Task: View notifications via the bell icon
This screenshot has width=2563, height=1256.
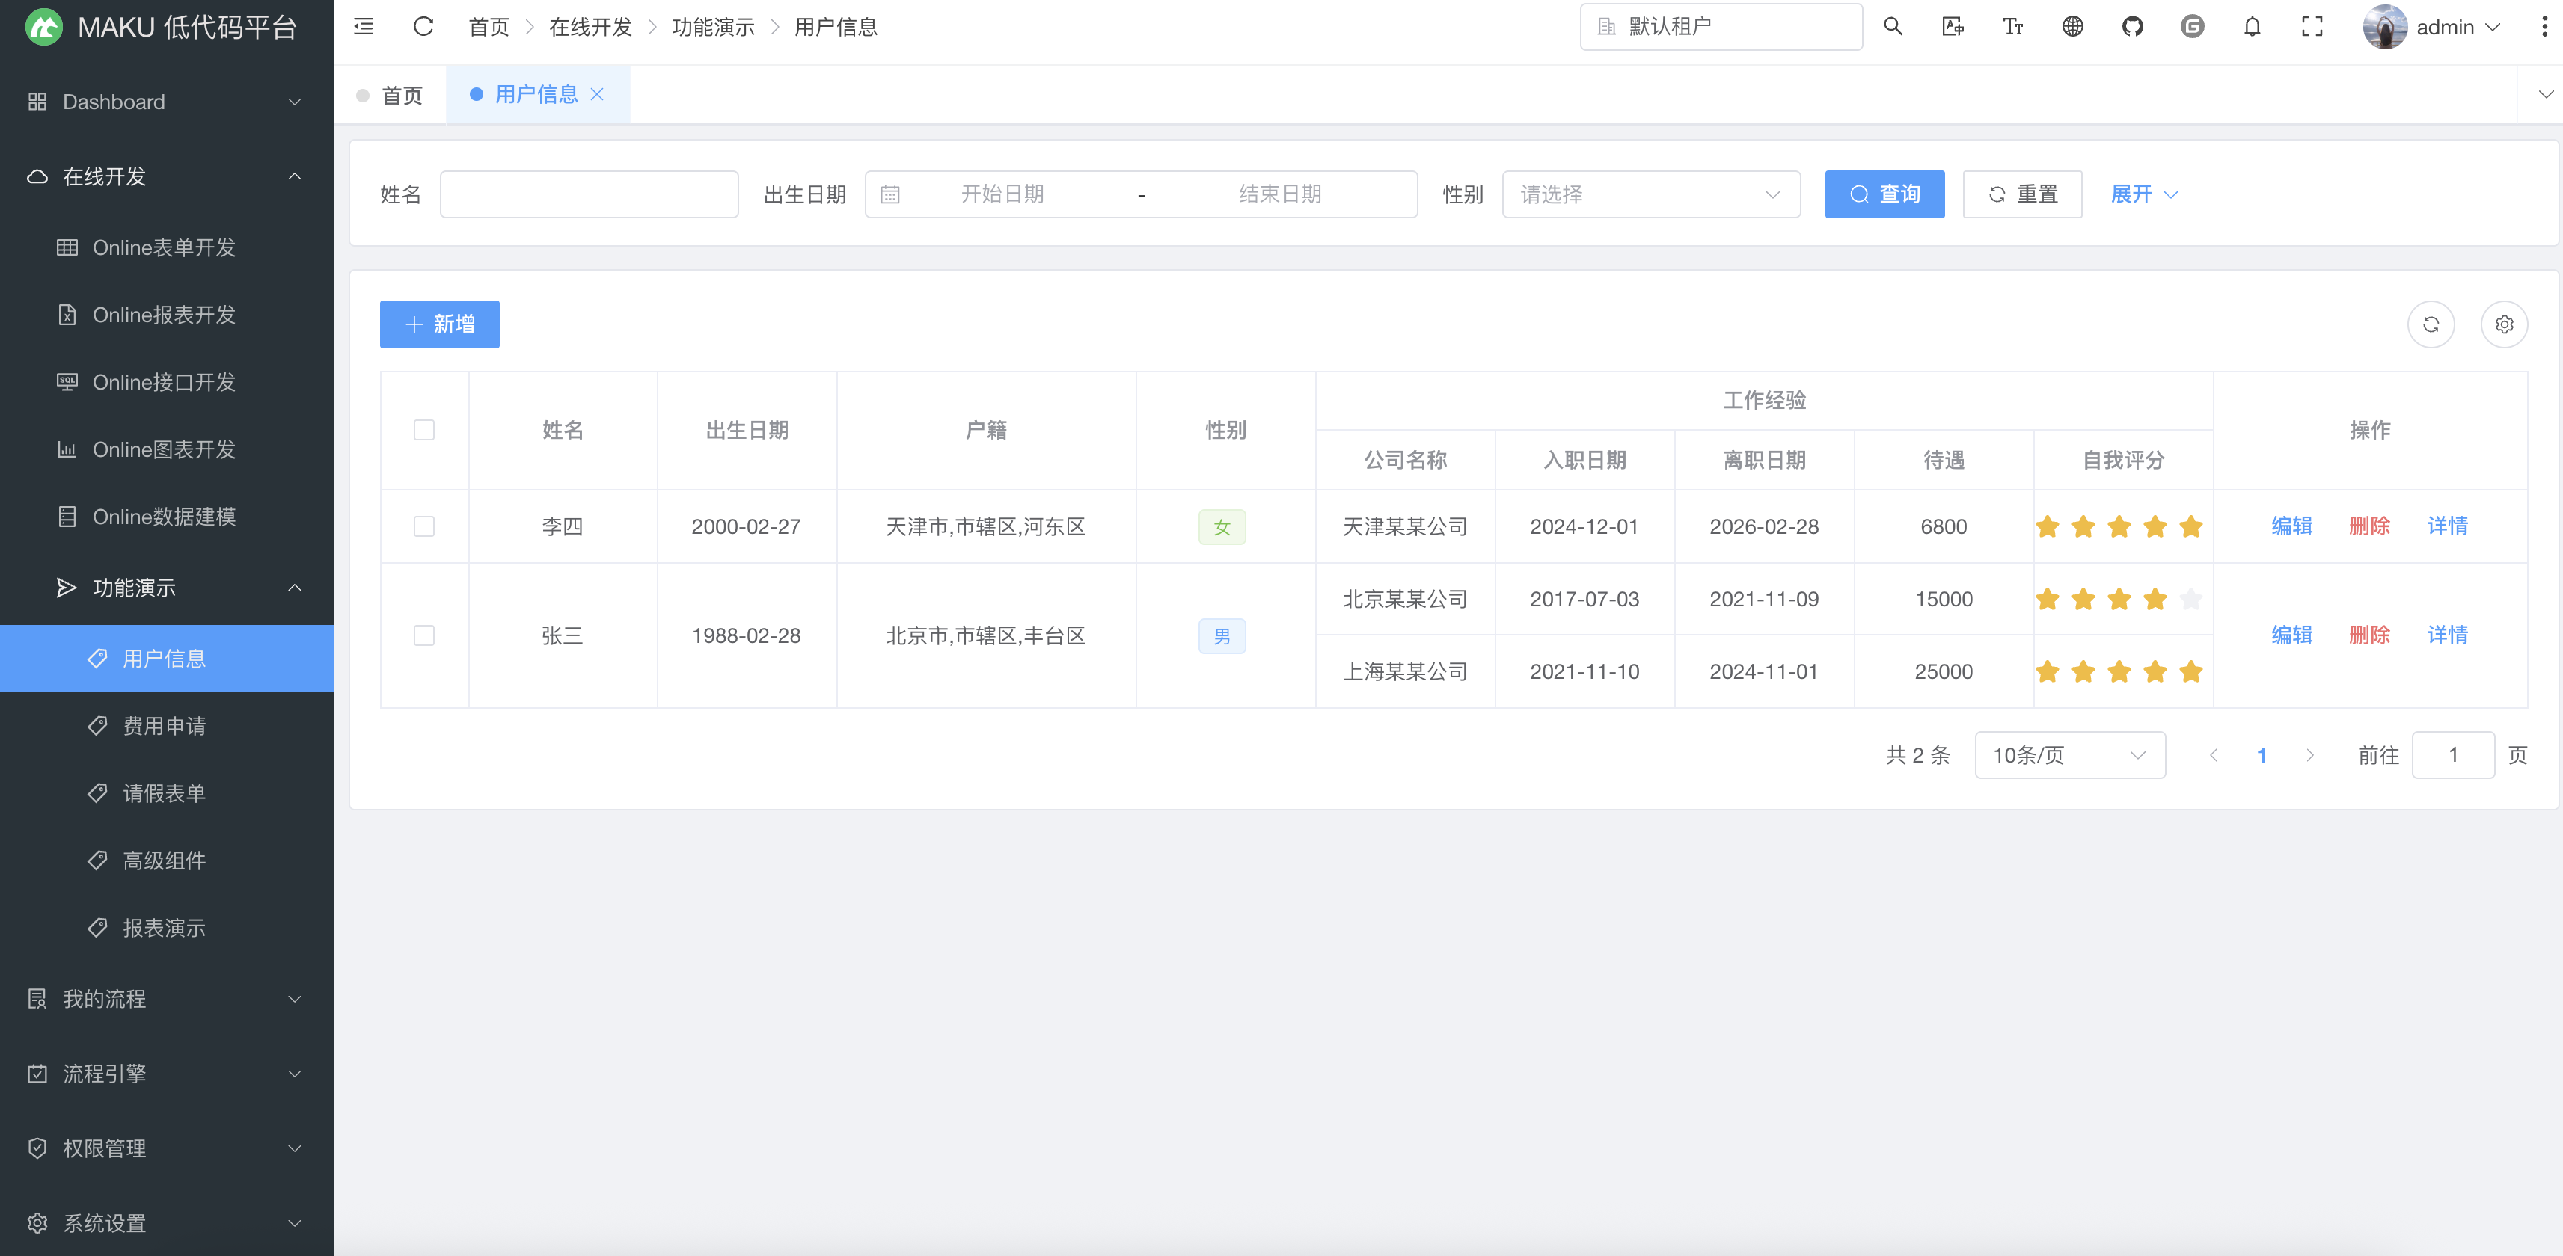Action: tap(2252, 27)
